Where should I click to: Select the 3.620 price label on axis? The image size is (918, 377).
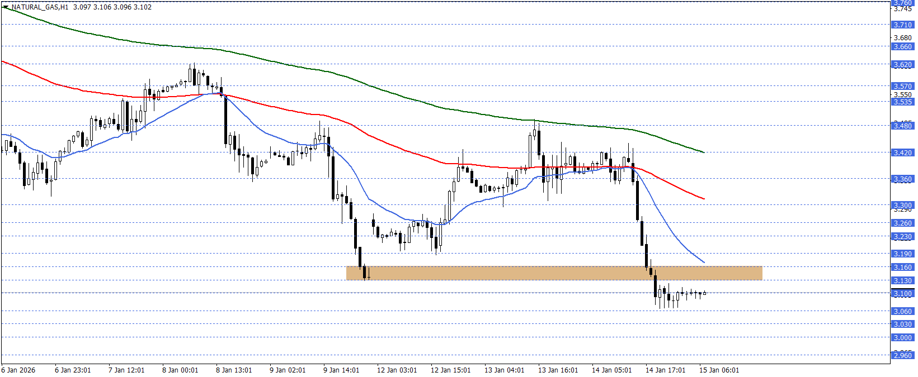click(x=902, y=65)
